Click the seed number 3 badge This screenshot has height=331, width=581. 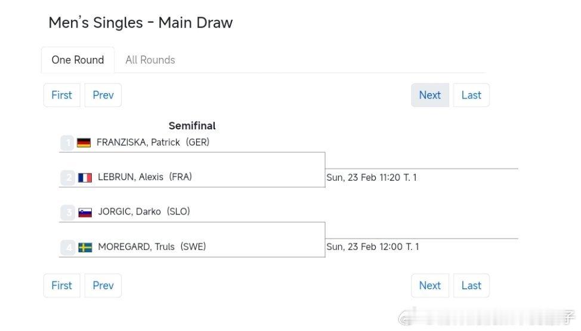coord(68,212)
